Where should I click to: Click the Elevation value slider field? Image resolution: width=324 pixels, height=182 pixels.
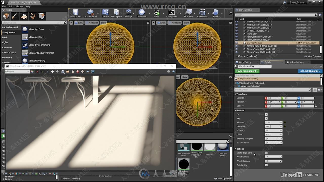274,126
